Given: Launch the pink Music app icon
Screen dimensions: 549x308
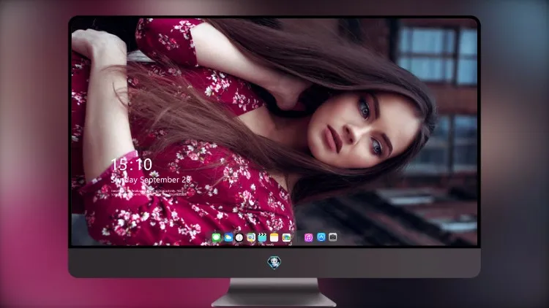Looking at the screenshot, I should pyautogui.click(x=308, y=237).
